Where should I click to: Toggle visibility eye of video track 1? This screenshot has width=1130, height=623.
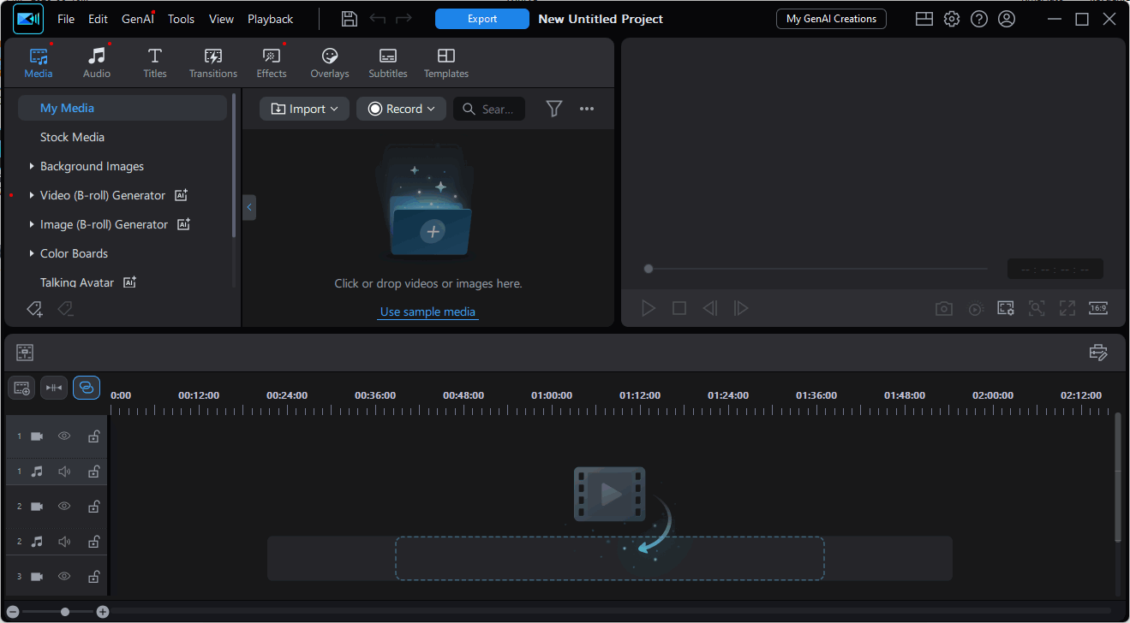tap(64, 436)
